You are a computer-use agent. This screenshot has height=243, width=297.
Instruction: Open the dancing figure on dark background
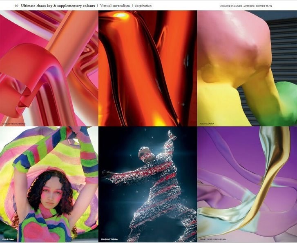(147, 184)
